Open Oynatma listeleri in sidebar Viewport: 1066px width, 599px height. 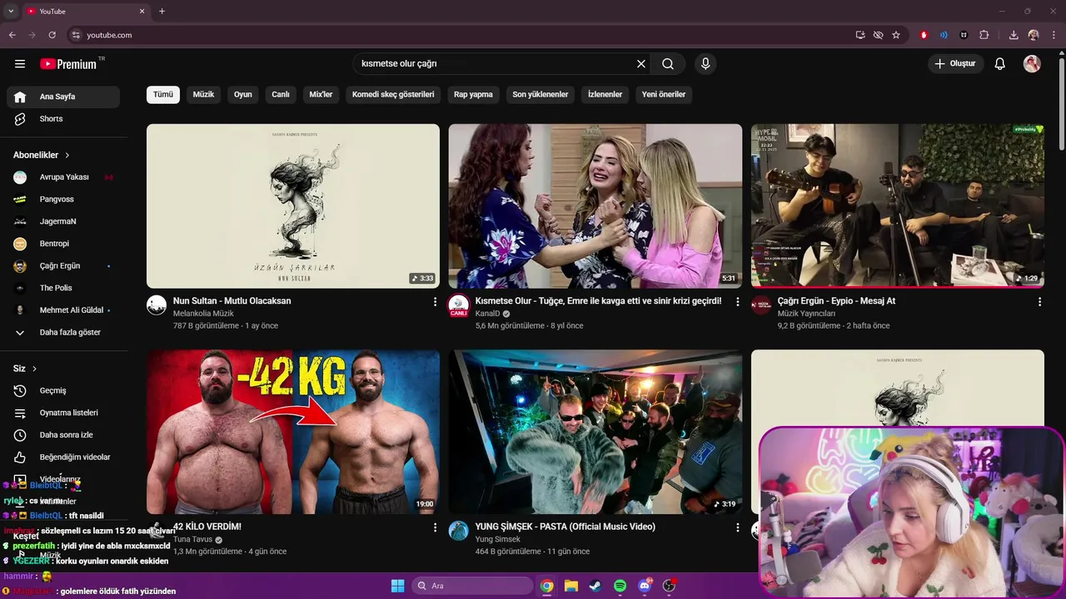point(63,413)
